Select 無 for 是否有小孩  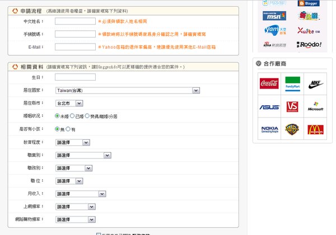tap(57, 129)
